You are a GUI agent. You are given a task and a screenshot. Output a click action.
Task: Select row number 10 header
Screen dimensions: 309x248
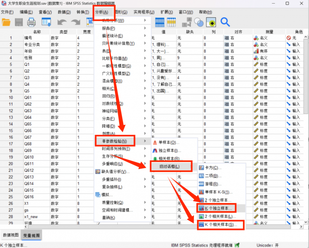[x=11, y=98]
